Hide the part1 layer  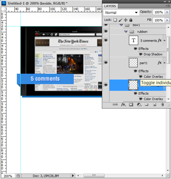(x=106, y=63)
